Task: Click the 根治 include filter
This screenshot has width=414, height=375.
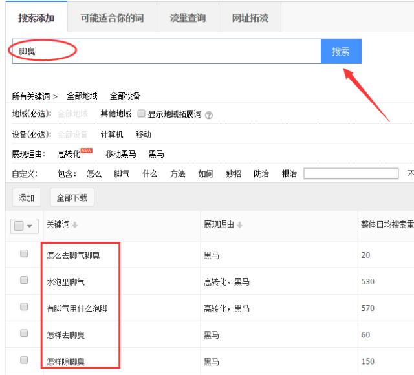Action: click(x=289, y=174)
